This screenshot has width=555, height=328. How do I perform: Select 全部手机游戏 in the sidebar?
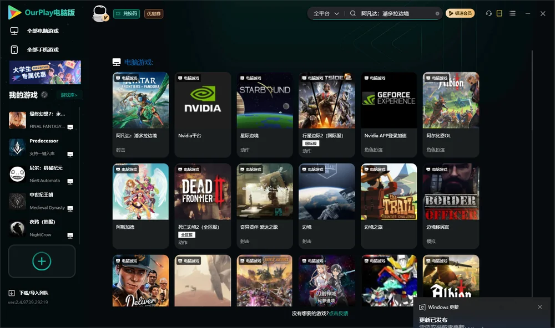coord(43,50)
